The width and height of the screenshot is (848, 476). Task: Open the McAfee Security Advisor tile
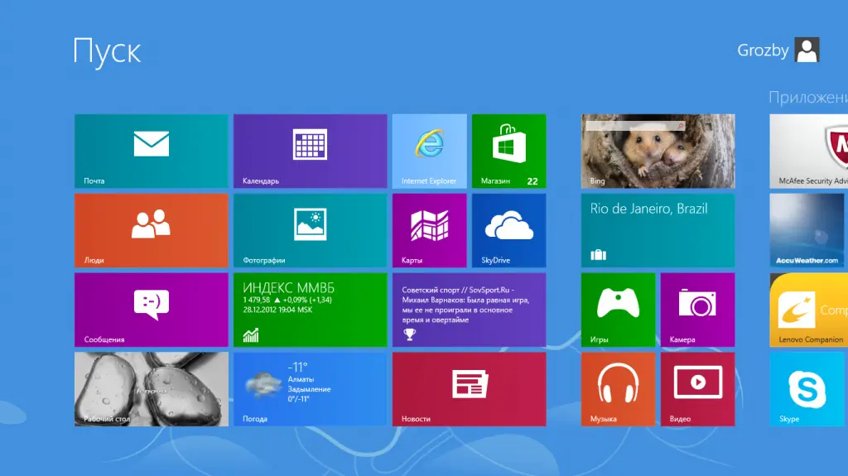[x=809, y=151]
